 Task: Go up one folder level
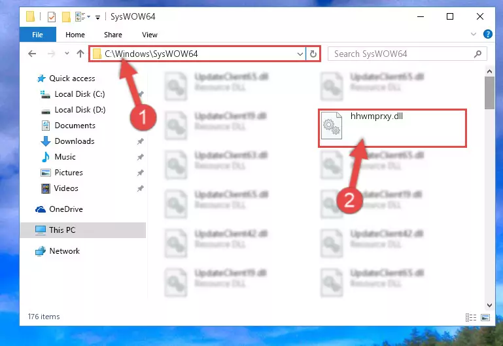[x=80, y=54]
